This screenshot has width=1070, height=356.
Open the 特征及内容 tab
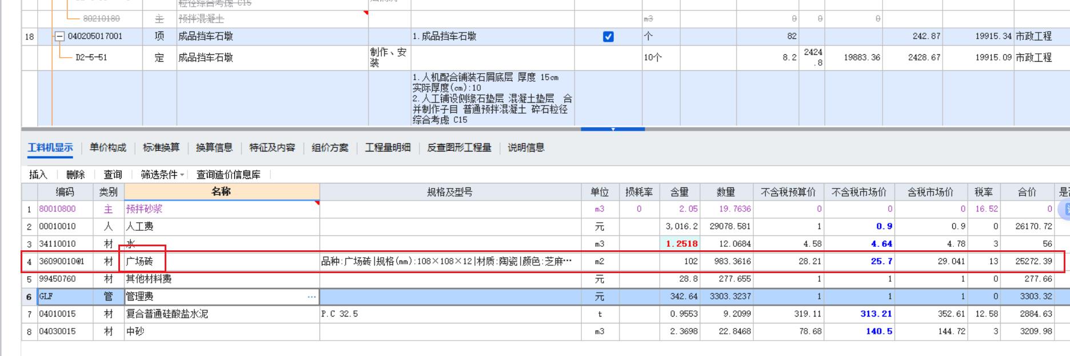click(x=272, y=147)
